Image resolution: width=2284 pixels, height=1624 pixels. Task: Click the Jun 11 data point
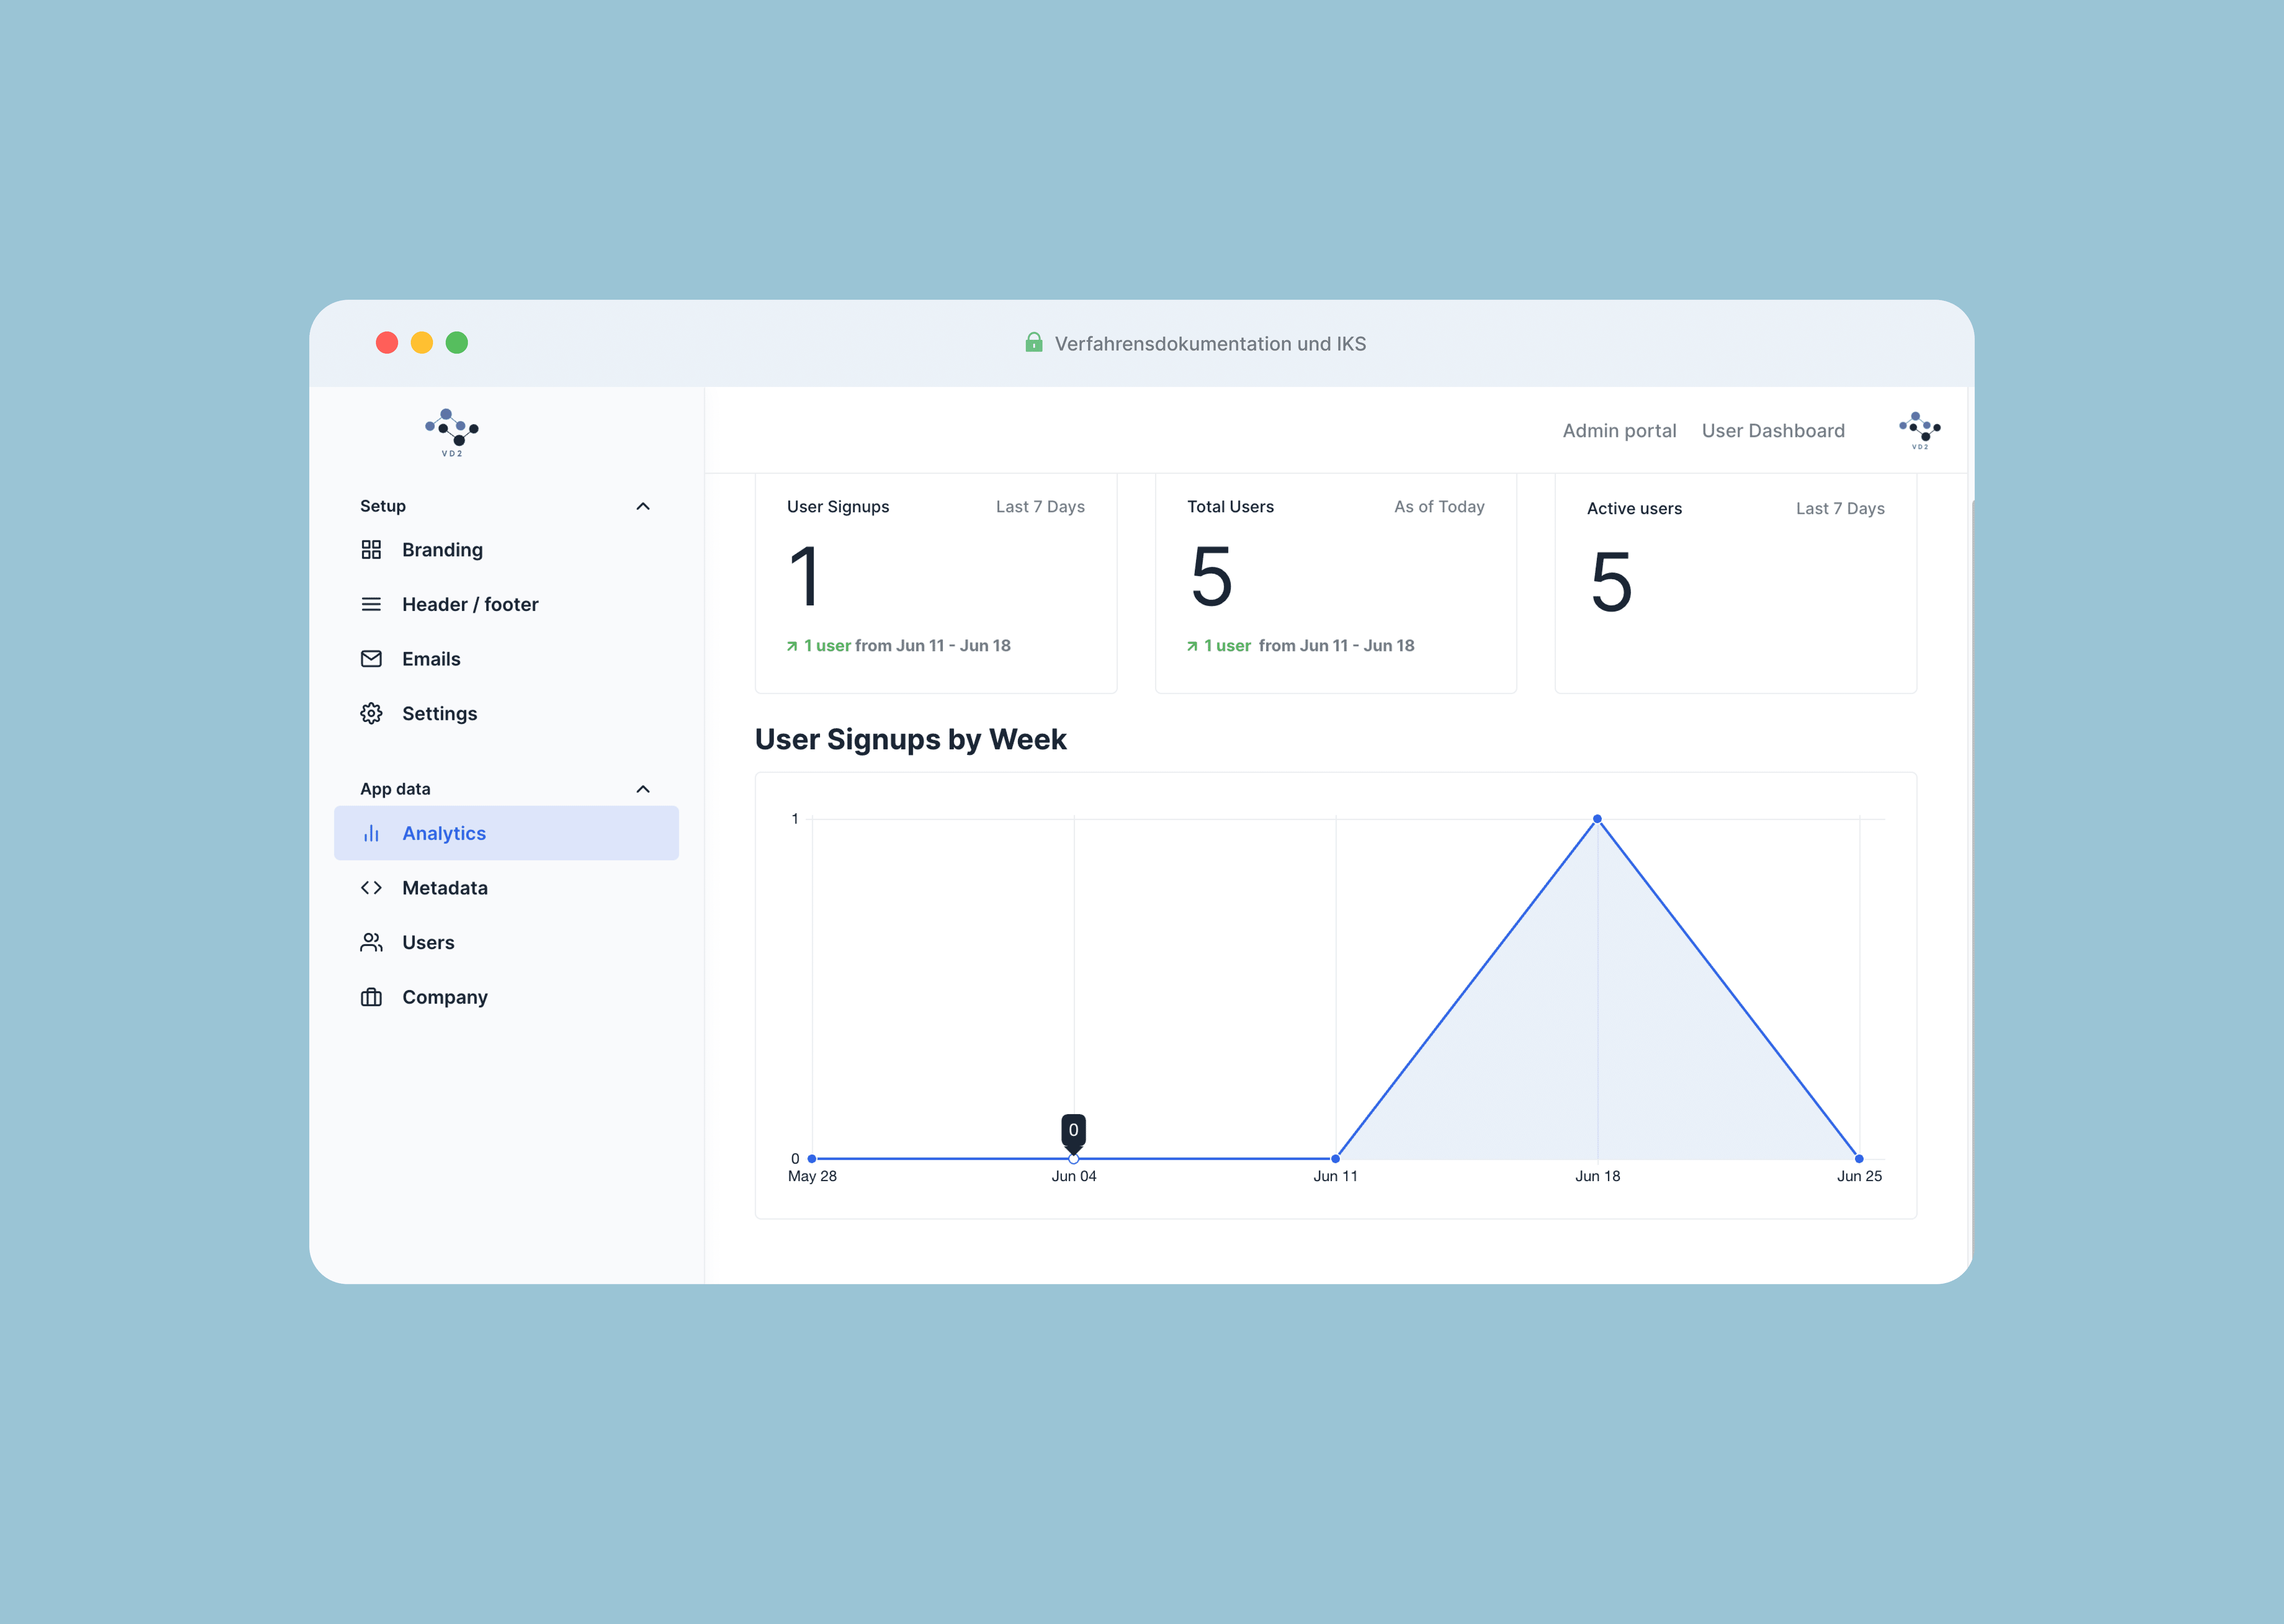[x=1335, y=1159]
